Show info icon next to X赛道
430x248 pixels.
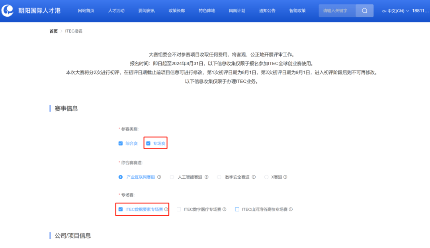[285, 177]
